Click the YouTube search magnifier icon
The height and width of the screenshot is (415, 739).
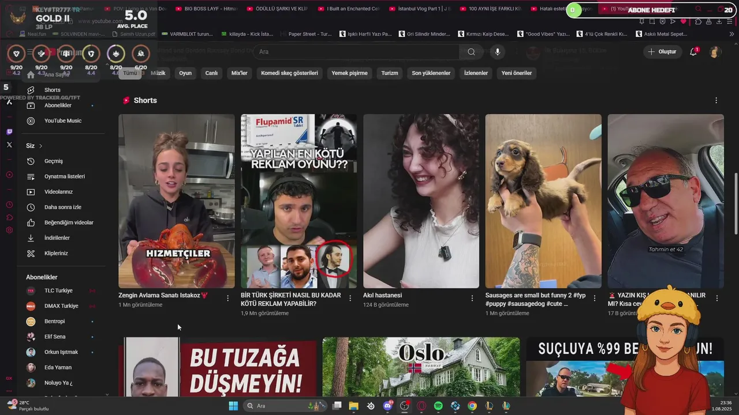pyautogui.click(x=471, y=52)
